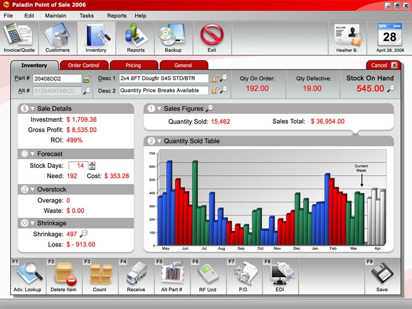Viewport: 412px width, 309px height.
Task: Open the Customers module
Action: click(58, 38)
